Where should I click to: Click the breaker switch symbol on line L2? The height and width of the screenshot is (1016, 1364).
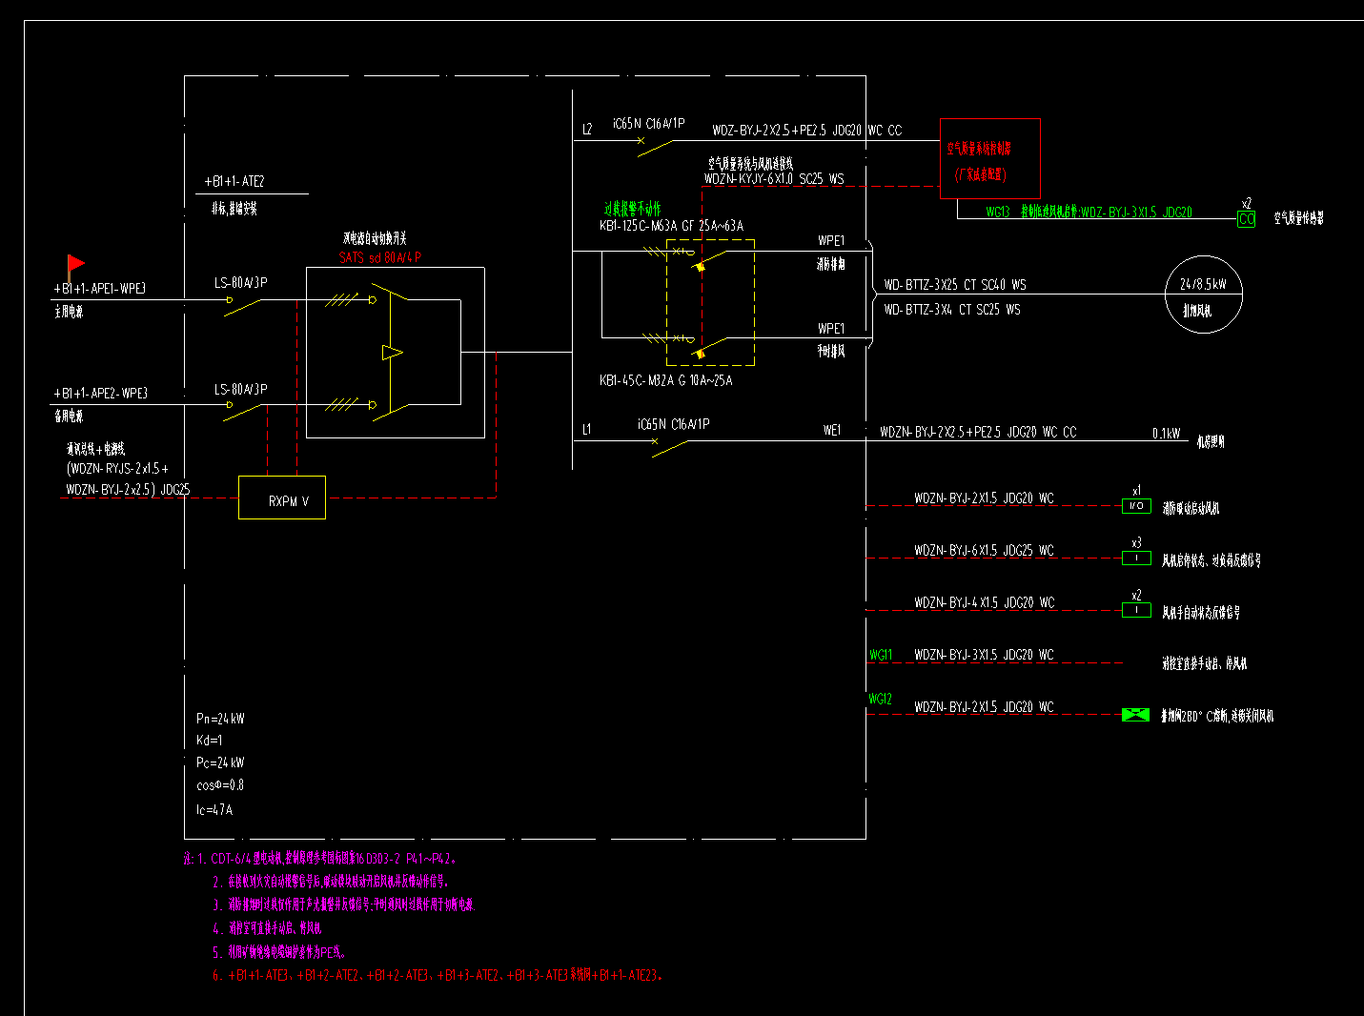tap(655, 148)
